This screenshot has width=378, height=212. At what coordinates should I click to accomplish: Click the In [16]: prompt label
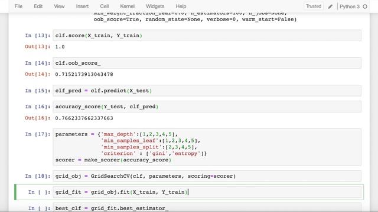38,107
